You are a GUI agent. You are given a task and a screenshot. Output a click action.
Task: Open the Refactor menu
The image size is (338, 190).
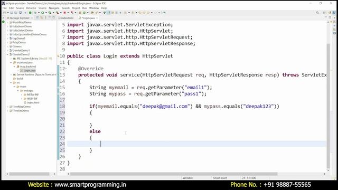[31, 8]
